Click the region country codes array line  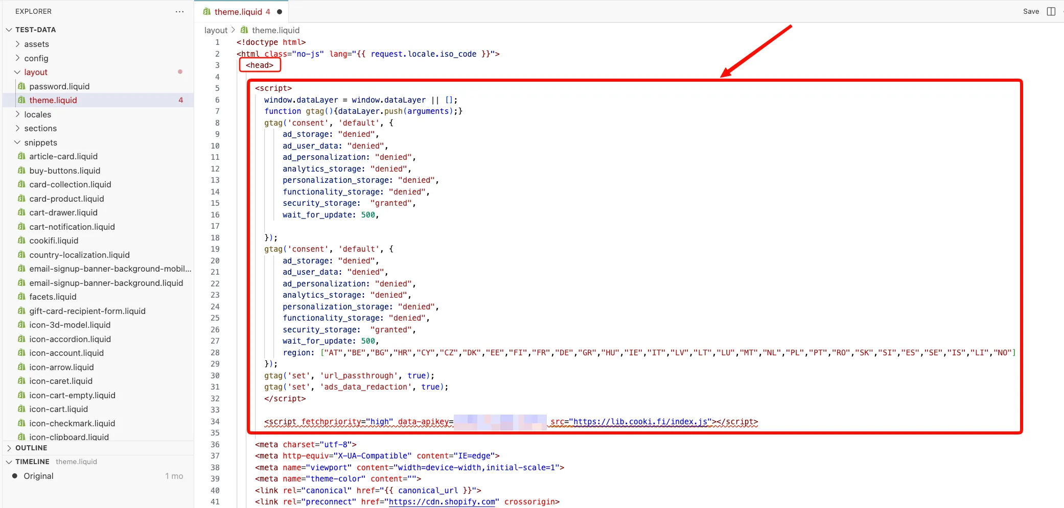(649, 353)
